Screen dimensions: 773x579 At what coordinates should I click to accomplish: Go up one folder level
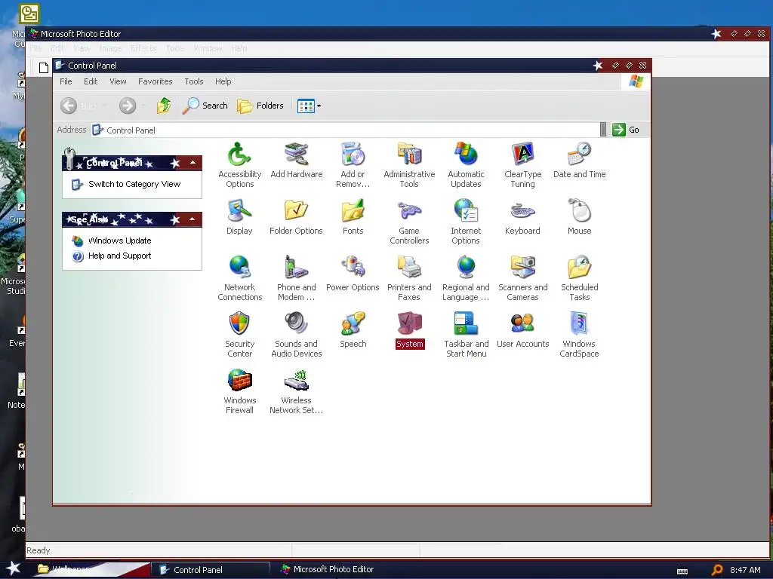(164, 106)
